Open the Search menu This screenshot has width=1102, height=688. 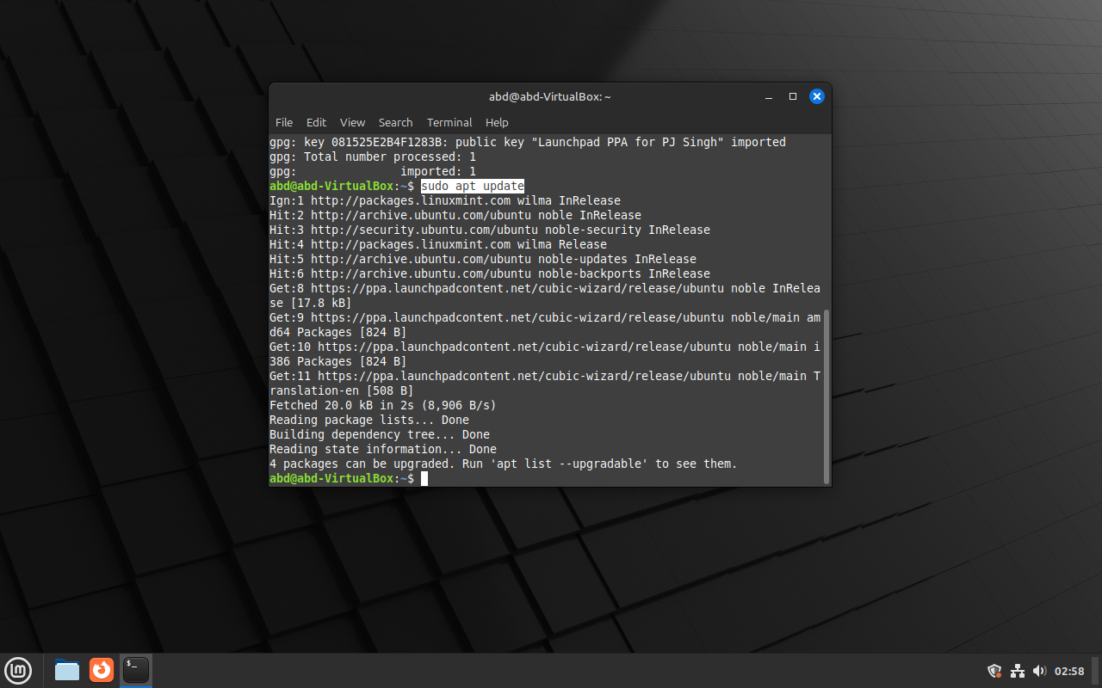coord(395,122)
